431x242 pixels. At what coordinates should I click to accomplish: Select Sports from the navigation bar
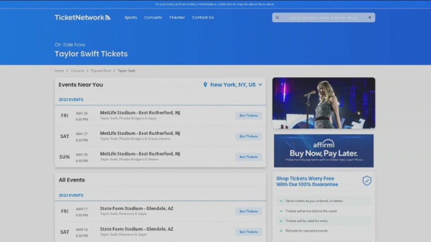130,17
